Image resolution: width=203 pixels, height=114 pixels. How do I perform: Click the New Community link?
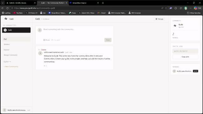[11, 66]
